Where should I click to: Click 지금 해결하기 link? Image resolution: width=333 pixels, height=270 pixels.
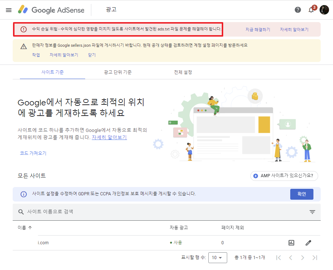(x=258, y=29)
